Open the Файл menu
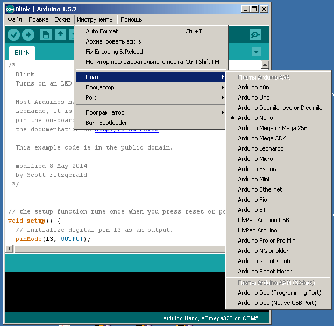Viewport: 334px width, 326px height. point(15,19)
